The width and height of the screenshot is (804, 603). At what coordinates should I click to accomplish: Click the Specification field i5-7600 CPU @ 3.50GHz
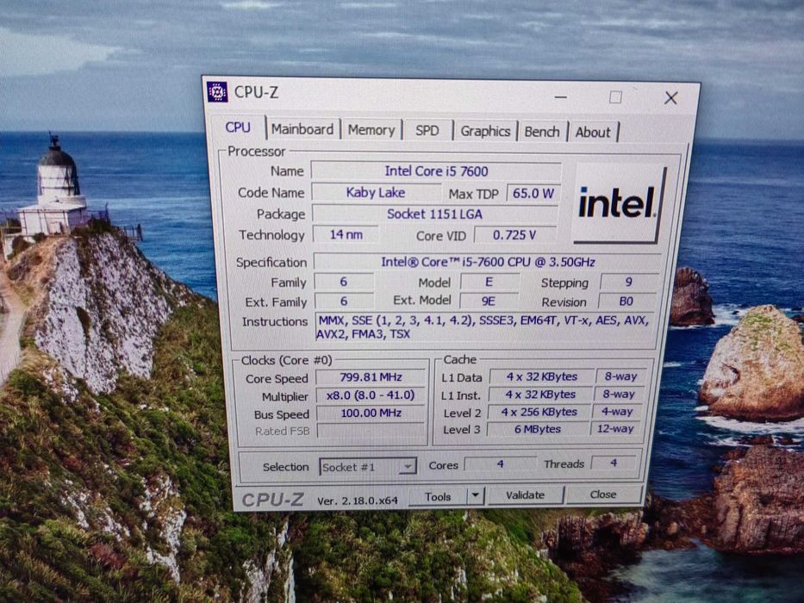[487, 262]
